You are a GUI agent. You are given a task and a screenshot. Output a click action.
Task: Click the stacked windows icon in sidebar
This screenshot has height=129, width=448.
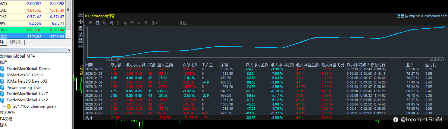pos(80,46)
